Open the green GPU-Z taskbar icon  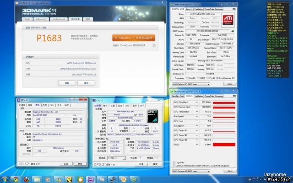point(134,180)
